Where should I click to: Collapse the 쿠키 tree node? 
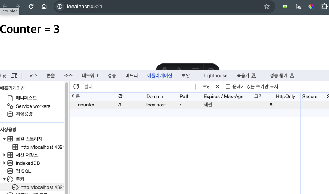(4, 179)
